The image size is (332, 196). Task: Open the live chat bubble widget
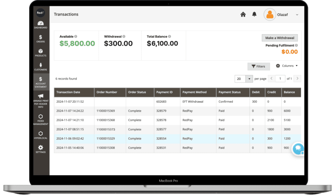point(297,149)
